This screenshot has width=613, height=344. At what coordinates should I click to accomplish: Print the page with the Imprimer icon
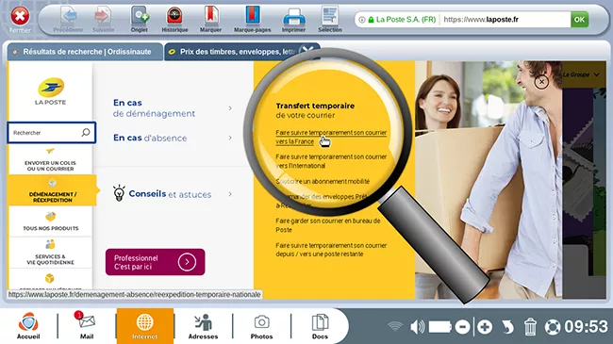click(x=293, y=17)
